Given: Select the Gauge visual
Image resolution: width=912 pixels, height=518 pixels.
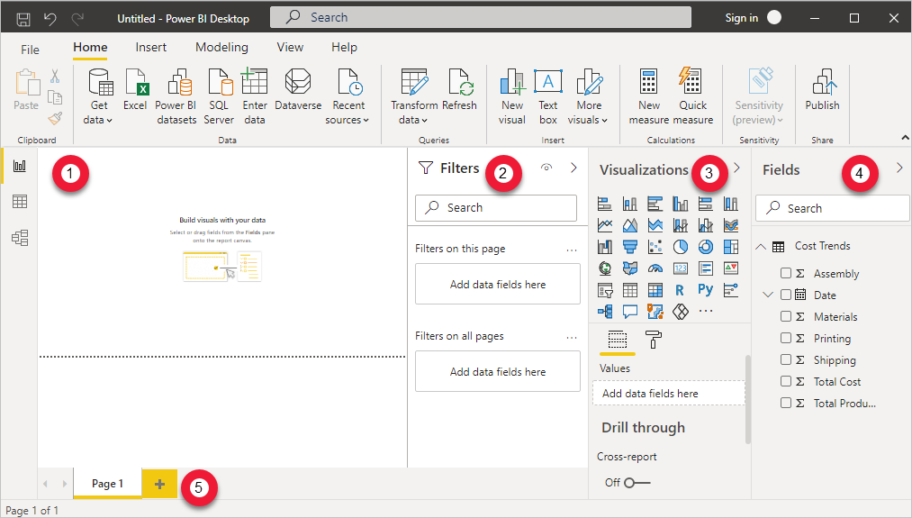Looking at the screenshot, I should coord(655,268).
